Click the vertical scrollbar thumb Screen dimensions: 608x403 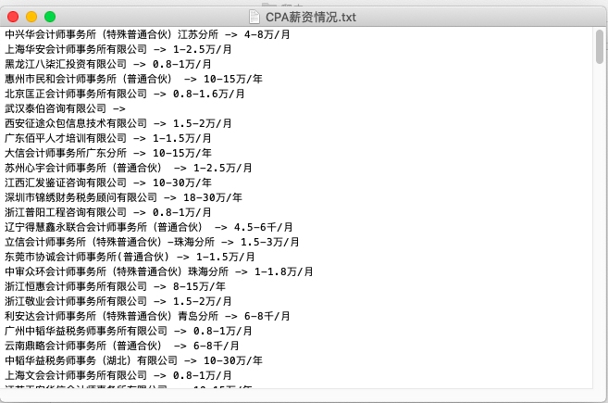pyautogui.click(x=600, y=46)
